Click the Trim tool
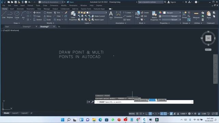This screenshot has height=123, width=219. pos(57,13)
